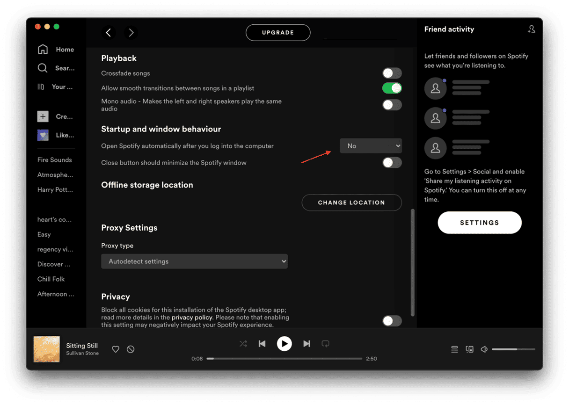The image size is (569, 405).
Task: Click the play button
Action: (x=284, y=344)
